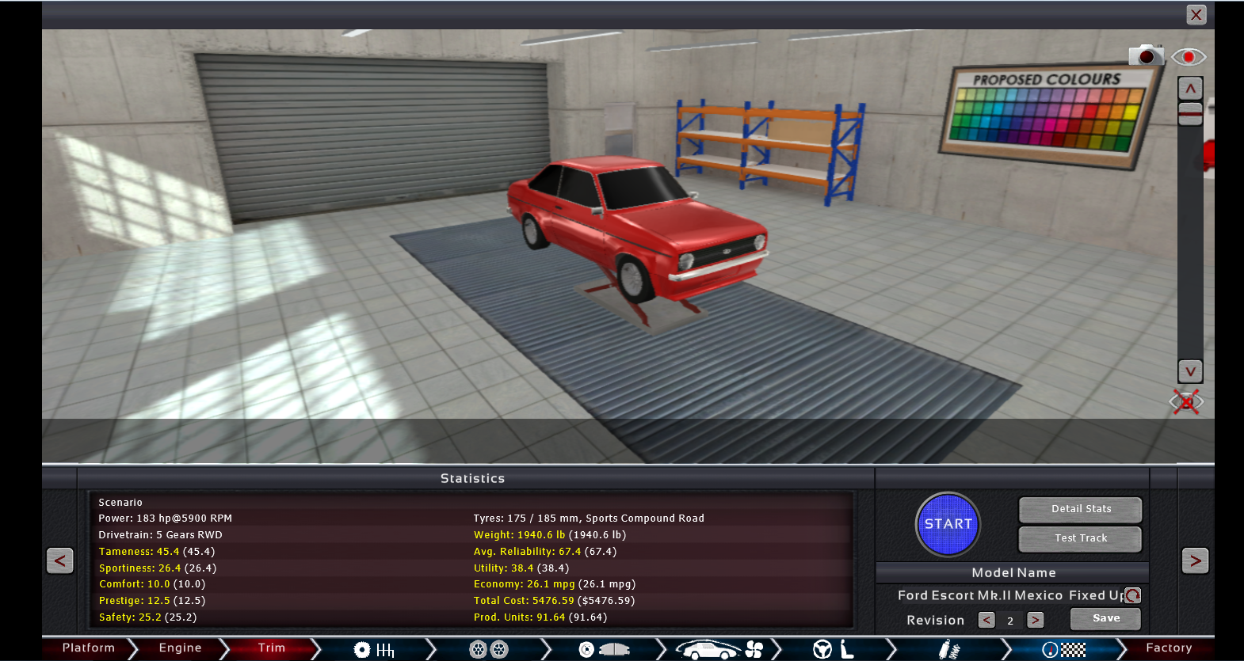Click the Safety: 25.2 statistic

coord(147,617)
